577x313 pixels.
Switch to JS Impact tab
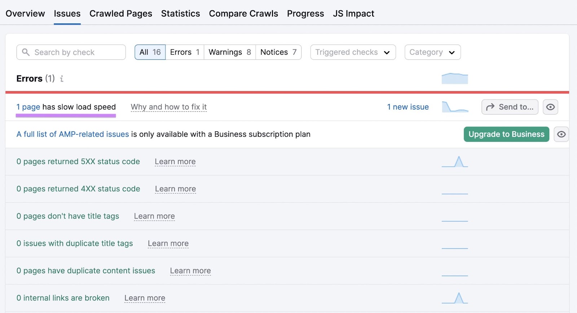(x=353, y=14)
